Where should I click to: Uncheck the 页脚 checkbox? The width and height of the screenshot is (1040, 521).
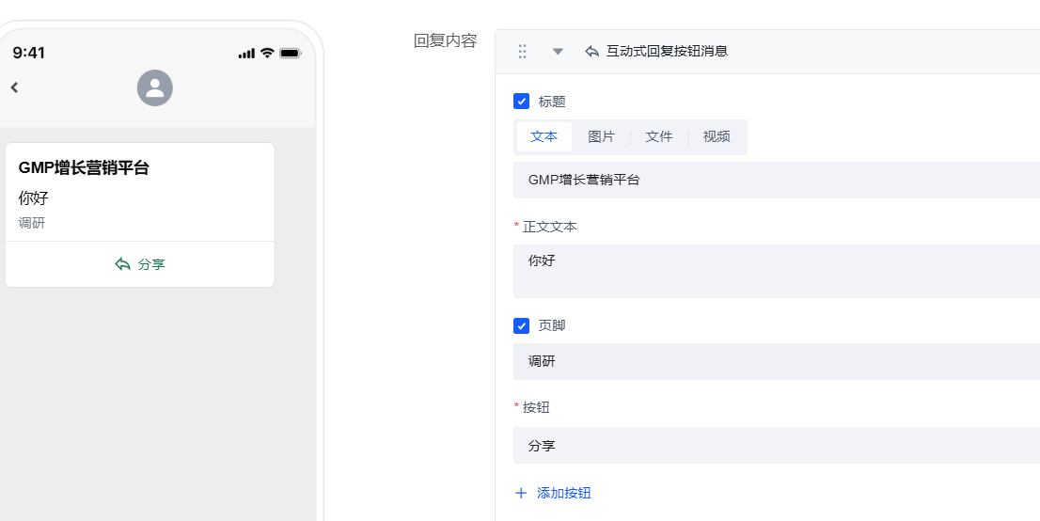(522, 325)
